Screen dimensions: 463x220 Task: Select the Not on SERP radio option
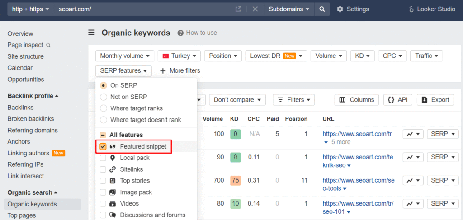pos(104,97)
